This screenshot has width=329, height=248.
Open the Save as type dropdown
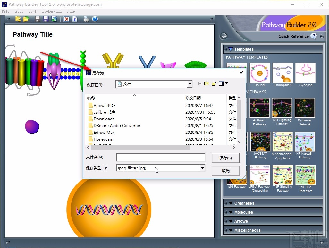[202, 168]
